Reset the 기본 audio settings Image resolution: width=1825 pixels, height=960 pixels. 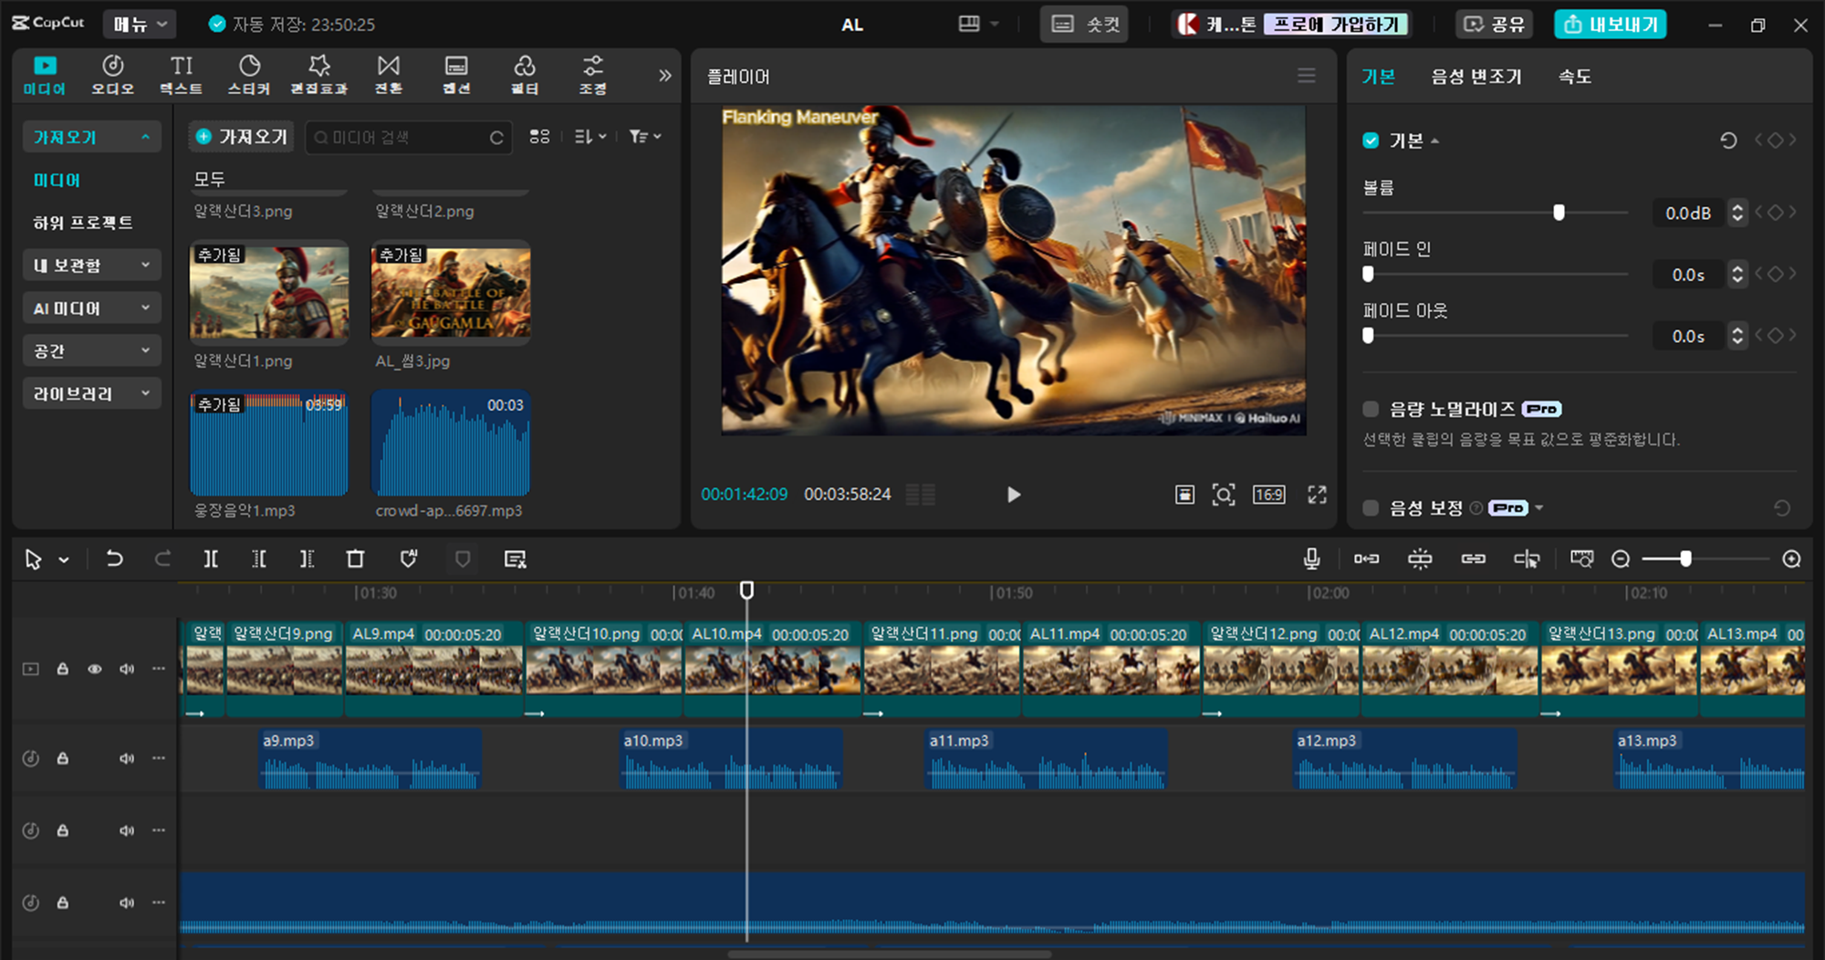click(1728, 141)
